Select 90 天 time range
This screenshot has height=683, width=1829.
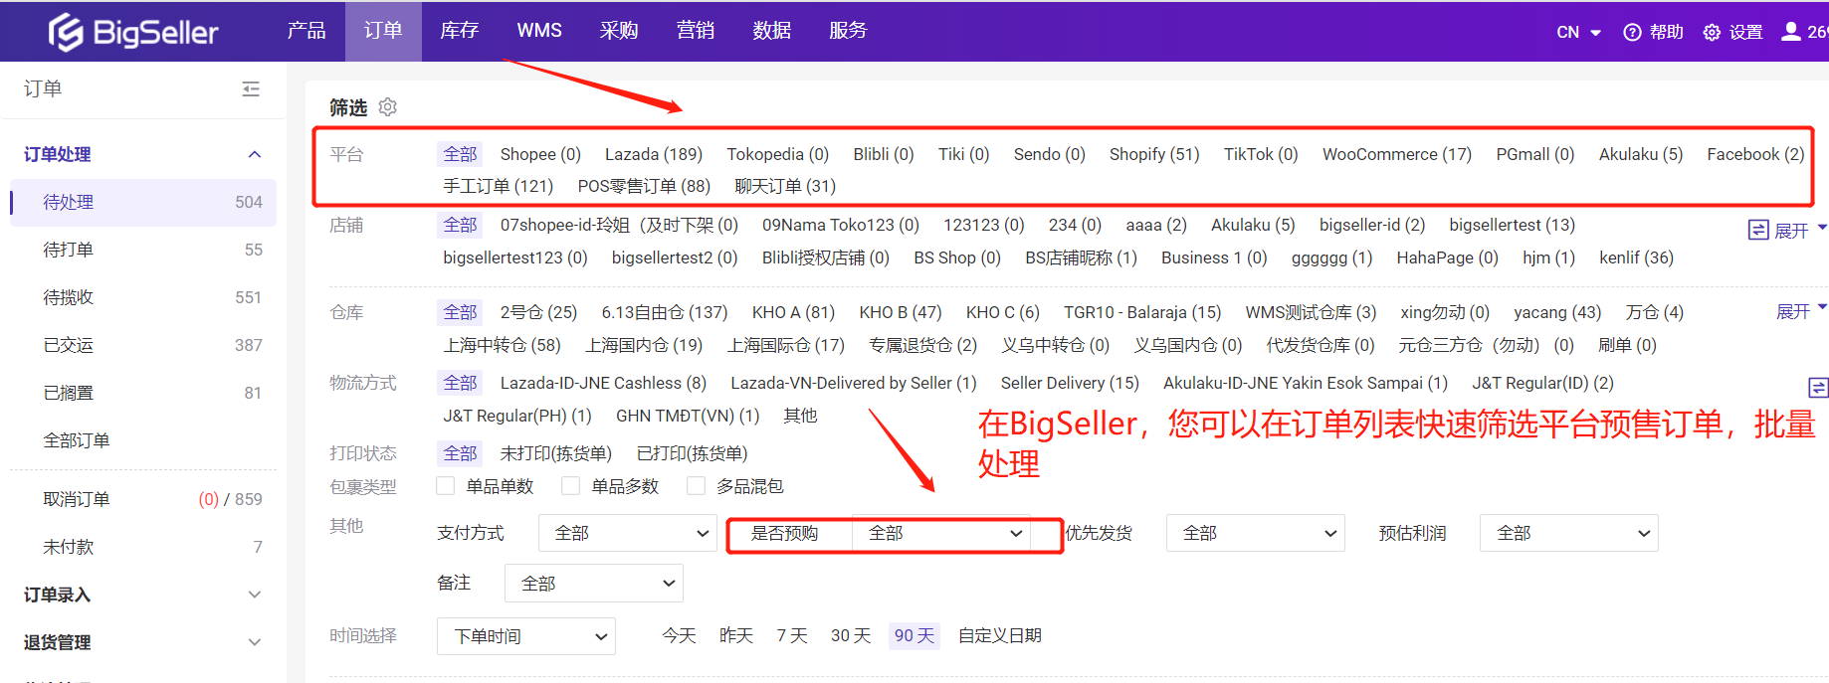click(x=914, y=635)
